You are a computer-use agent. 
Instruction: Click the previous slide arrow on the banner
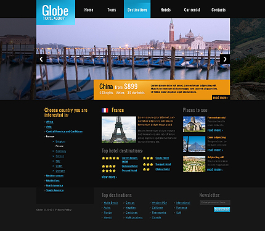pos(41,59)
